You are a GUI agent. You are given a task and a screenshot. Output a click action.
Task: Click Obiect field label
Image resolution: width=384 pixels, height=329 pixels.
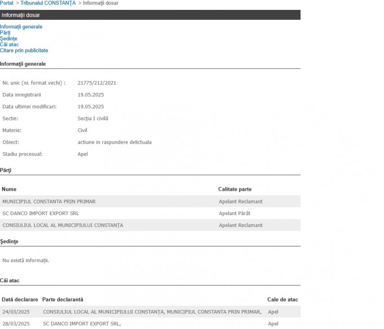[x=10, y=142]
